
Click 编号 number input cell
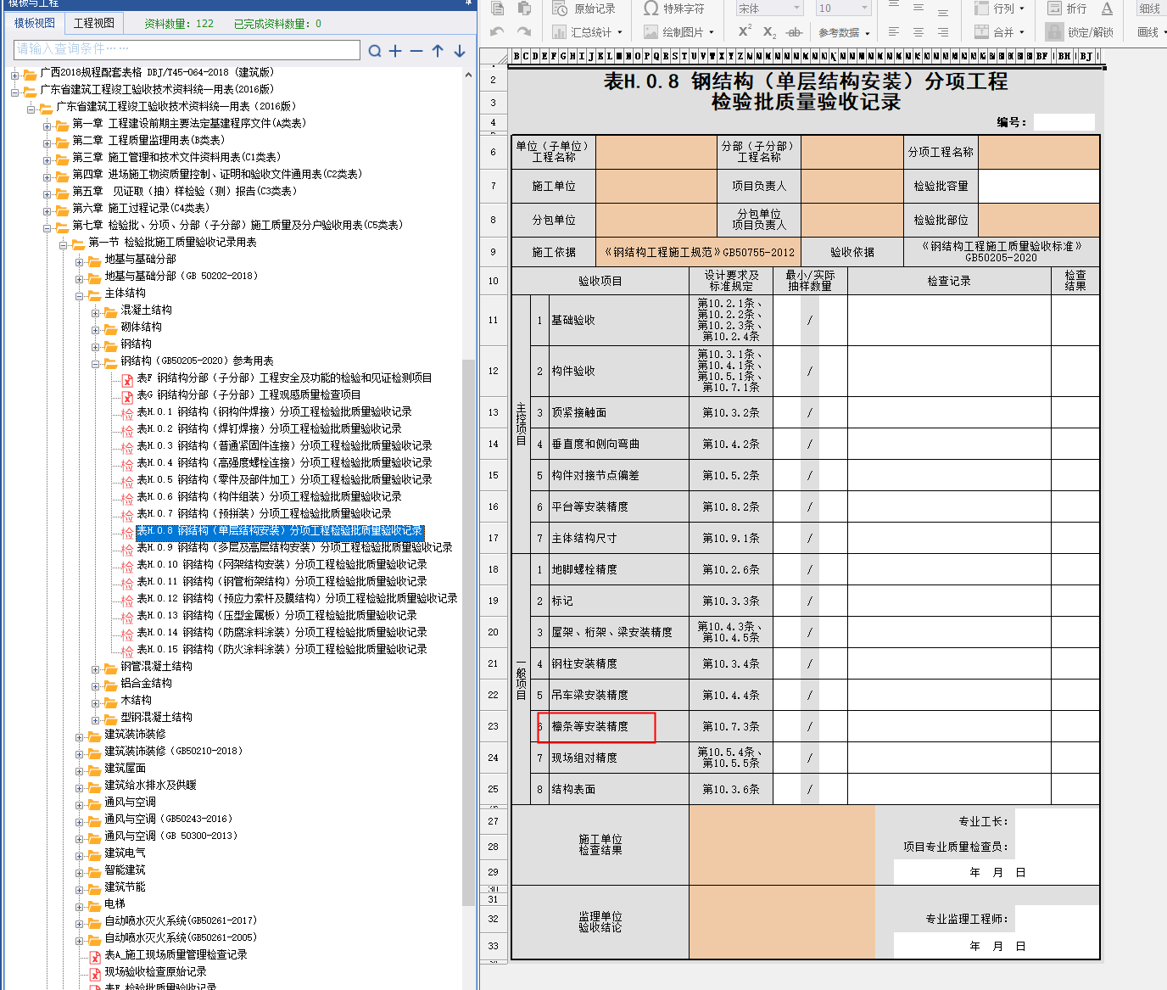(x=1064, y=122)
